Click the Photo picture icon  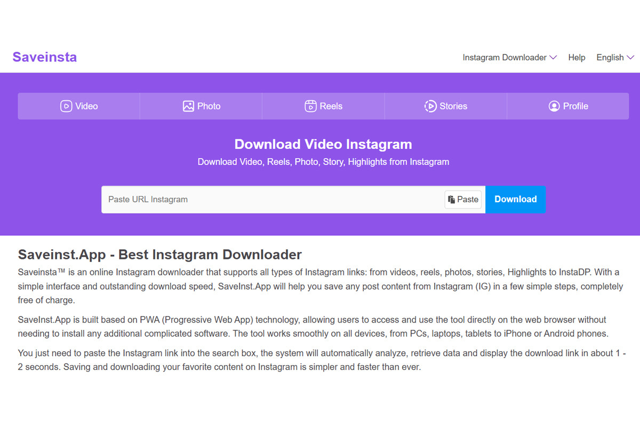pyautogui.click(x=188, y=106)
